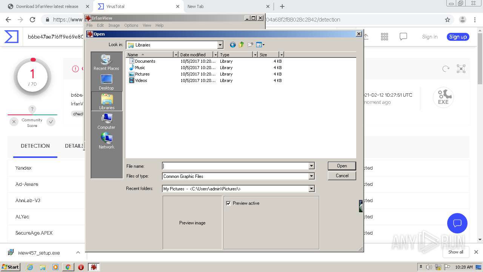Sort the file list by Date modified column
483x272 pixels.
[x=196, y=55]
